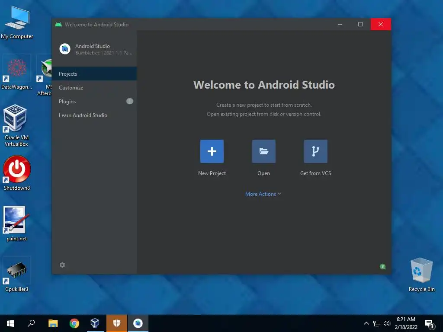Open an existing project via folder icon
Screen dimensions: 443x332
263,151
